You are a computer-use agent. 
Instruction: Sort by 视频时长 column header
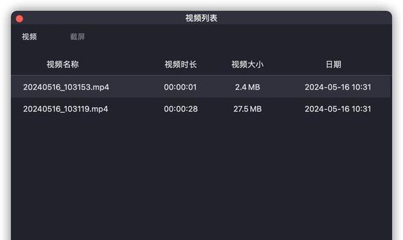181,64
